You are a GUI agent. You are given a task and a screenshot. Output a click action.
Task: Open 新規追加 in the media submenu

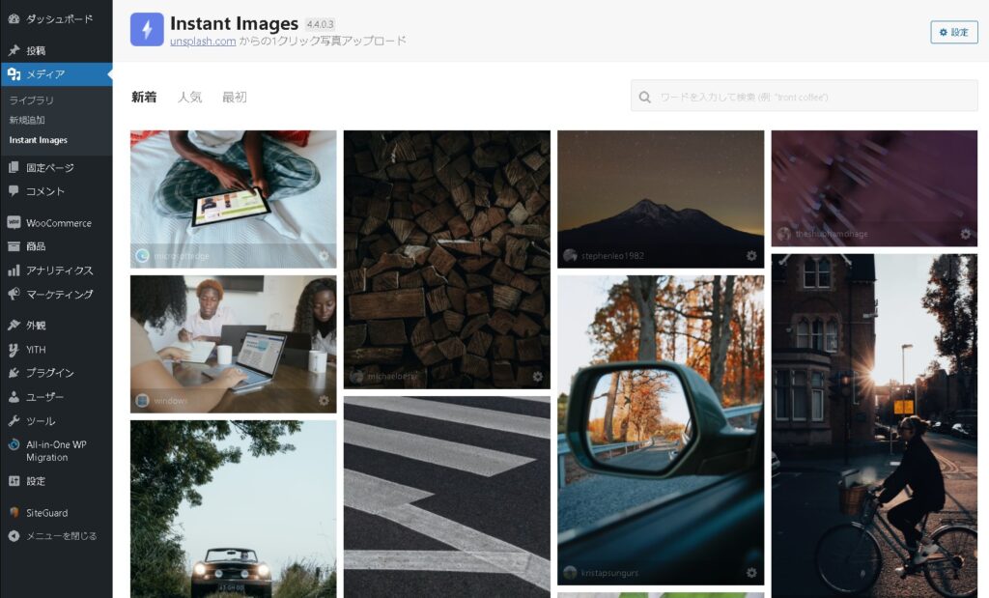[27, 120]
